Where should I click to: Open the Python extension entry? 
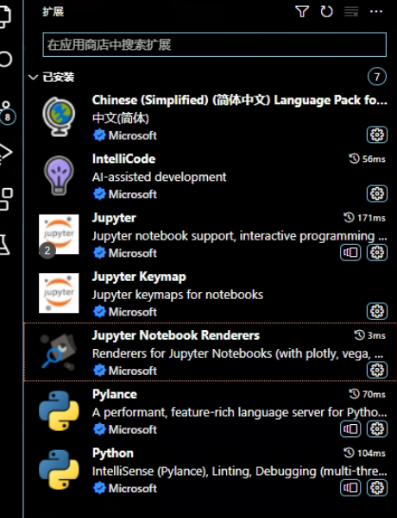pyautogui.click(x=210, y=470)
